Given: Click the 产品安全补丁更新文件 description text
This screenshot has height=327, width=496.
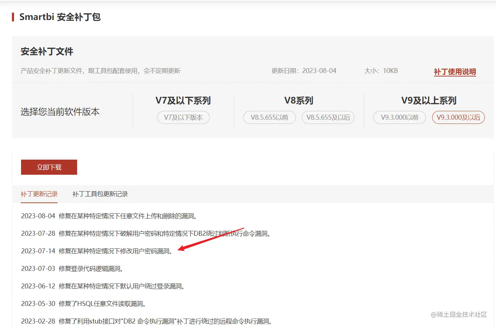Looking at the screenshot, I should tap(100, 71).
